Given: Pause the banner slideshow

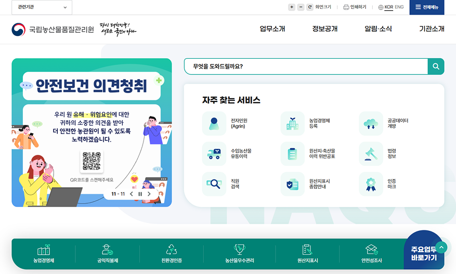Looking at the screenshot, I should click(140, 194).
